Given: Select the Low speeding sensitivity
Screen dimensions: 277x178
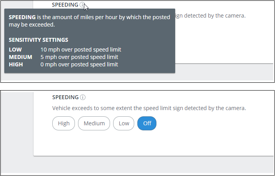Looking at the screenshot, I should point(124,123).
